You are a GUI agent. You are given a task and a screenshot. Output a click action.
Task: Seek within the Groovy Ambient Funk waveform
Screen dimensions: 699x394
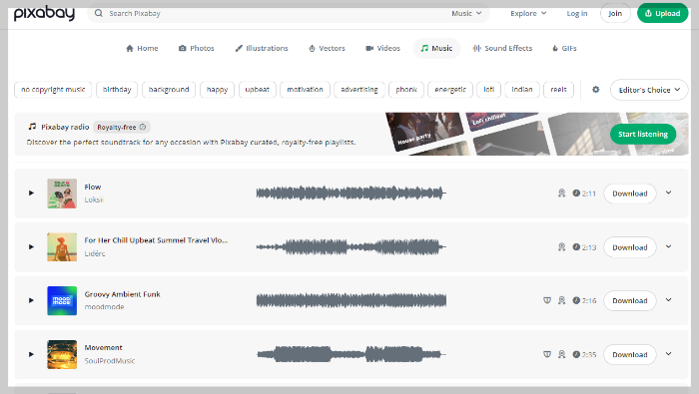pyautogui.click(x=351, y=300)
